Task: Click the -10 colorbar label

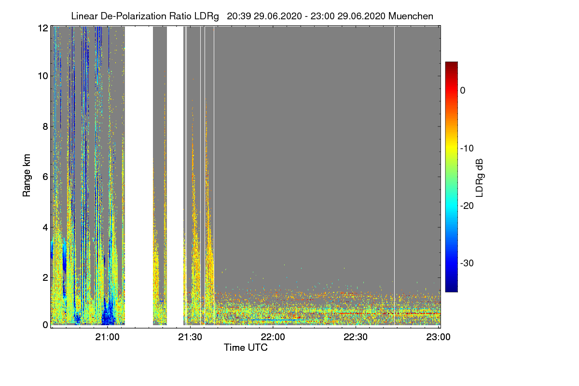Action: 467,148
